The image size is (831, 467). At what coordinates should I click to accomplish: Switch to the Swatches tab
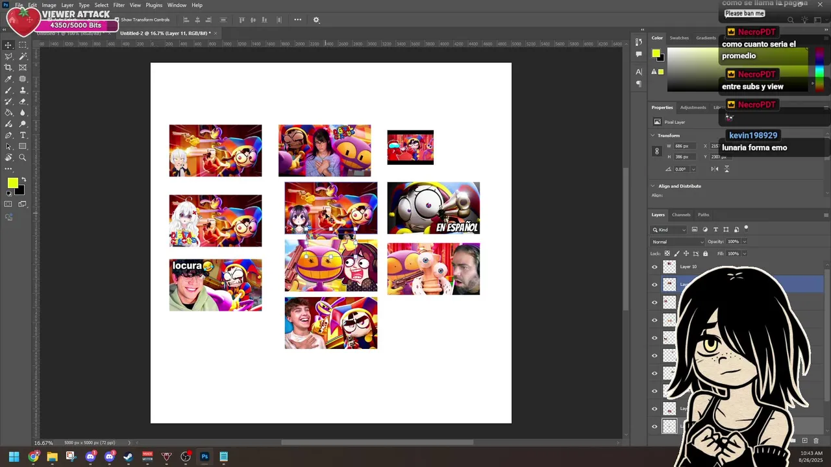pos(679,38)
